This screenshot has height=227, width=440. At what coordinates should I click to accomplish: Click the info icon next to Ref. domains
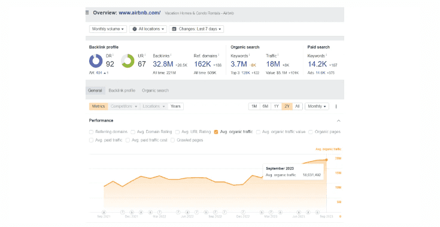219,55
